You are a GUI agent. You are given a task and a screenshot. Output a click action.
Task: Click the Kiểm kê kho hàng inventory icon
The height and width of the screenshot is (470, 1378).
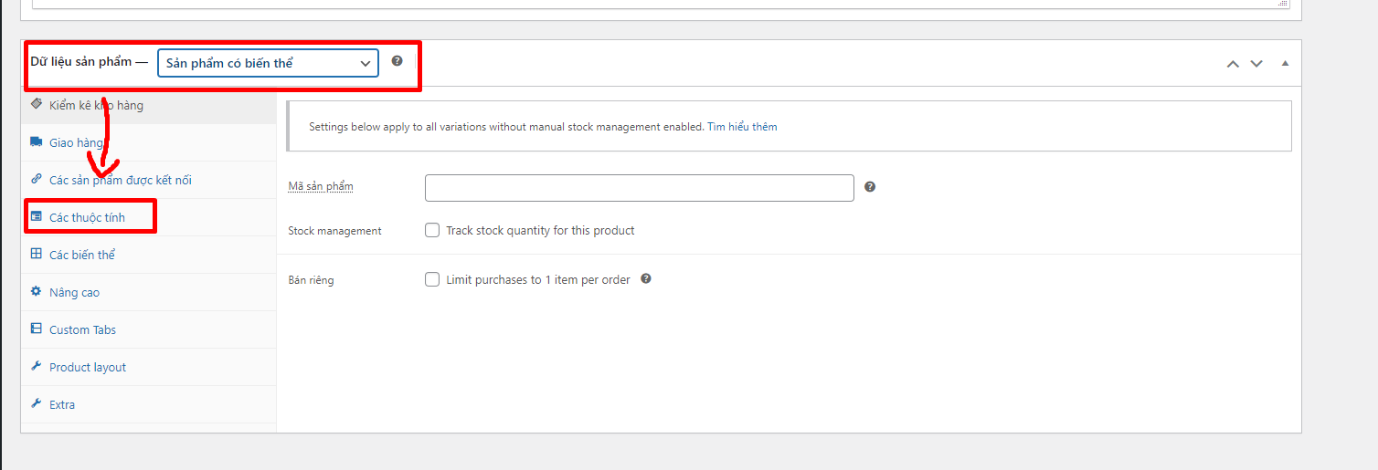point(37,105)
